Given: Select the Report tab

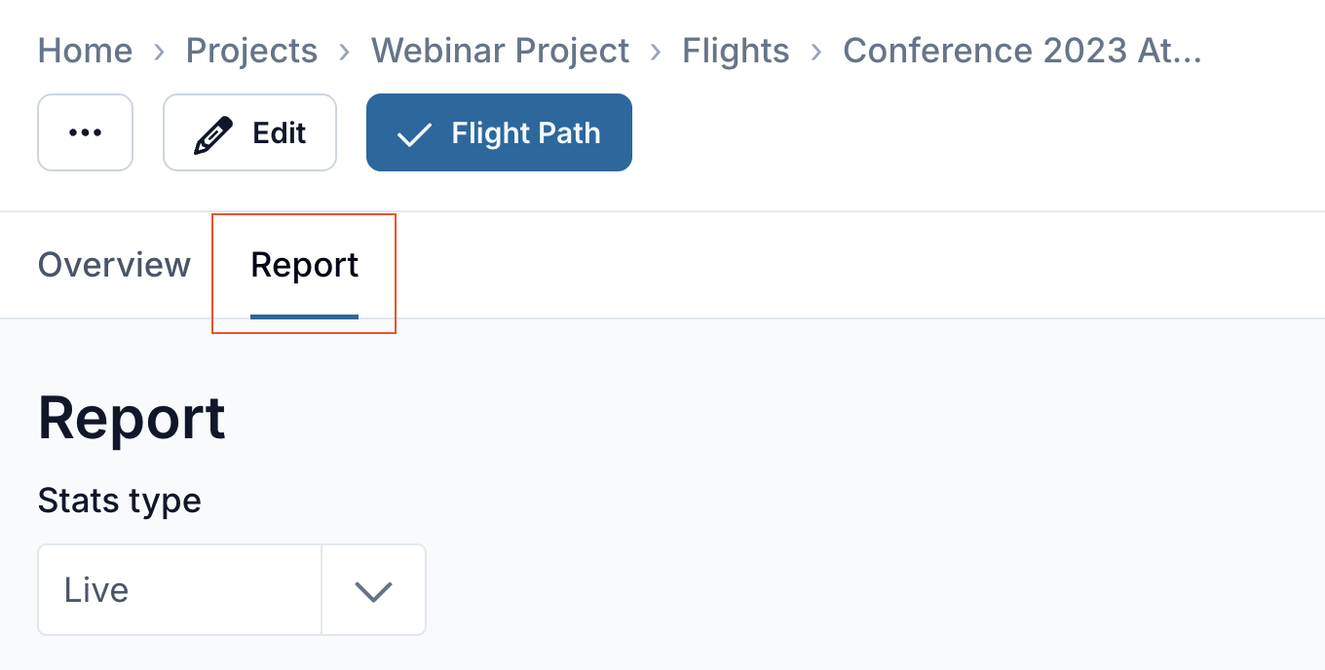Looking at the screenshot, I should (304, 265).
